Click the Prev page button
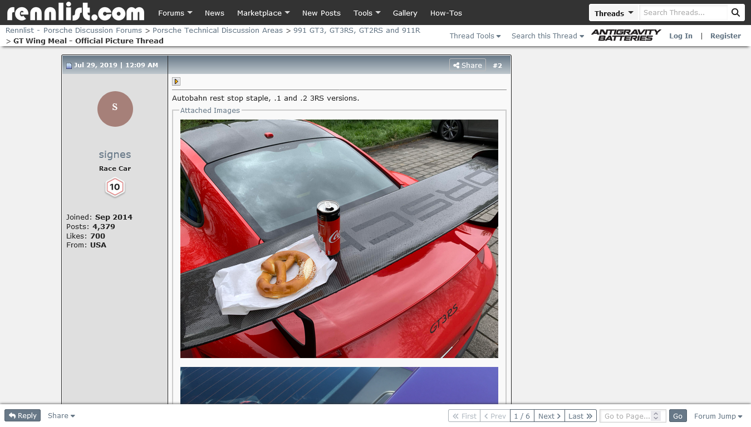Image resolution: width=751 pixels, height=427 pixels. [x=495, y=416]
